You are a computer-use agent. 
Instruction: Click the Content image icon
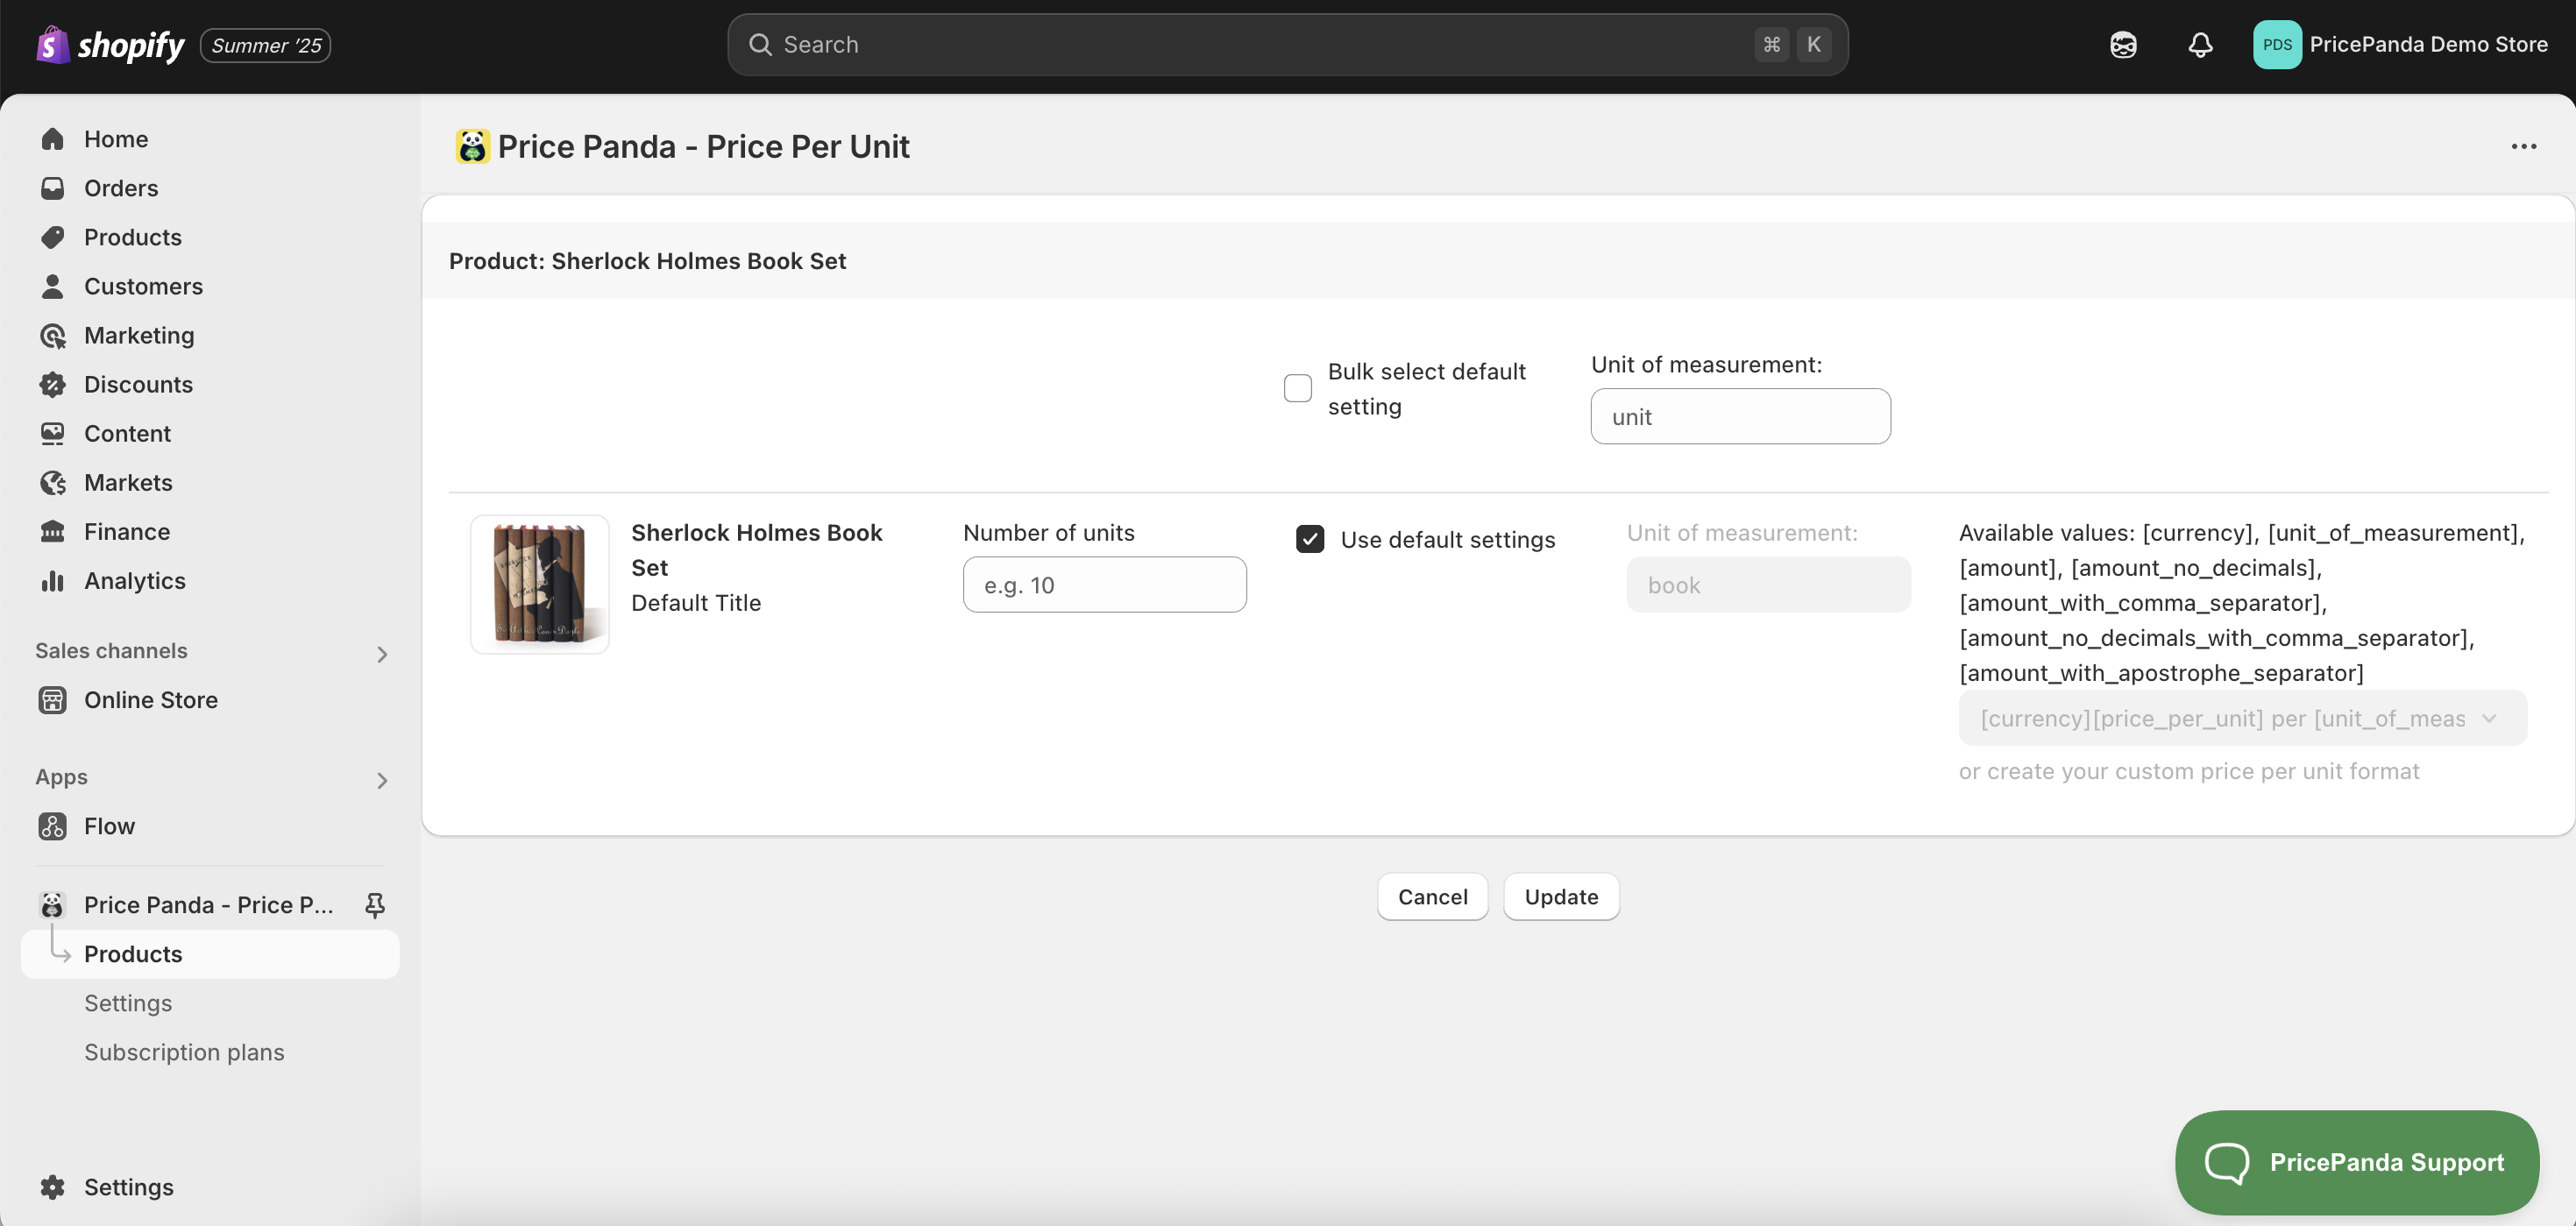(x=53, y=433)
